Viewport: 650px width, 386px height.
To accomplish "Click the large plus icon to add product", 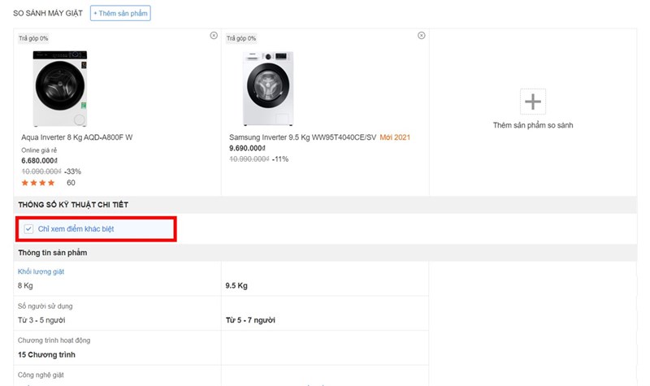I will coord(532,102).
